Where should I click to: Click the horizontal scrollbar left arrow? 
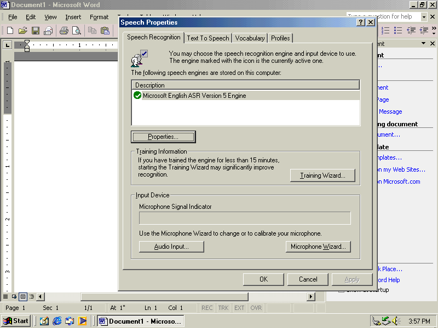tap(41, 296)
